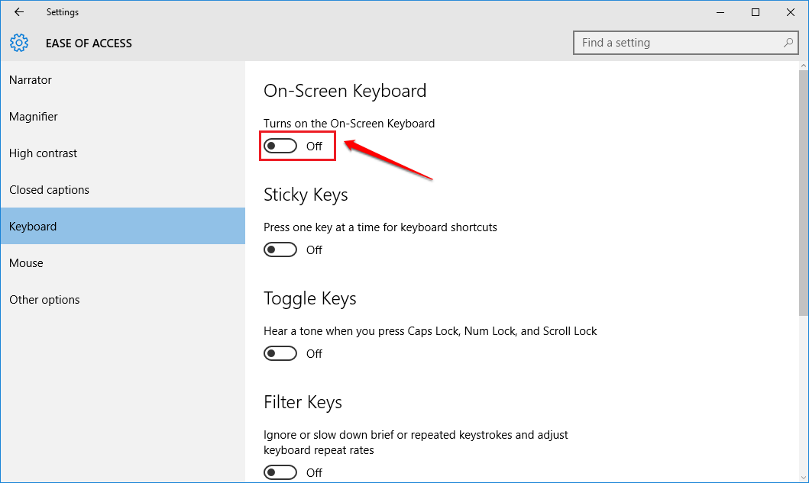Click the Ease of Access gear icon

(19, 43)
